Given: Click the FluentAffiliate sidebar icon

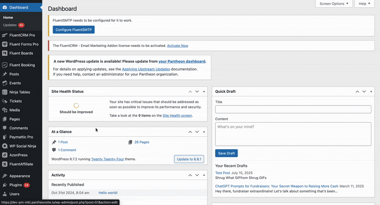Looking at the screenshot, I should coord(5,164).
